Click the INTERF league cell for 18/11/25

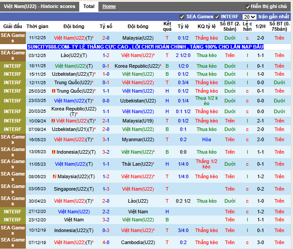pyautogui.click(x=13, y=66)
